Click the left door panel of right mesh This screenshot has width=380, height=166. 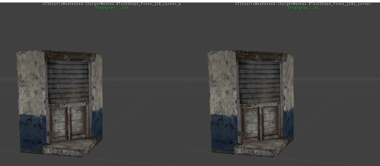250,122
